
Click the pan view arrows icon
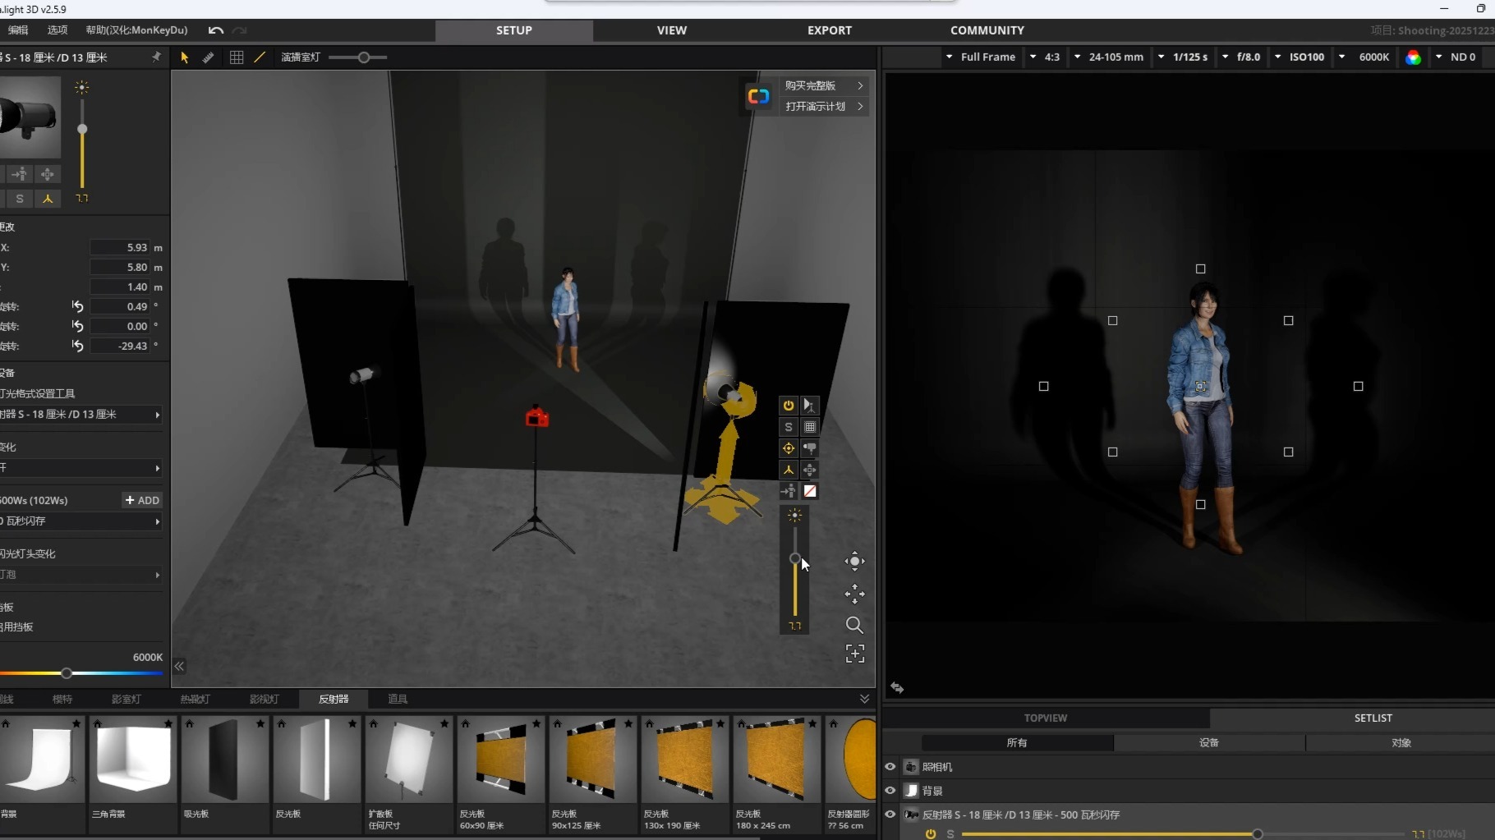(854, 594)
